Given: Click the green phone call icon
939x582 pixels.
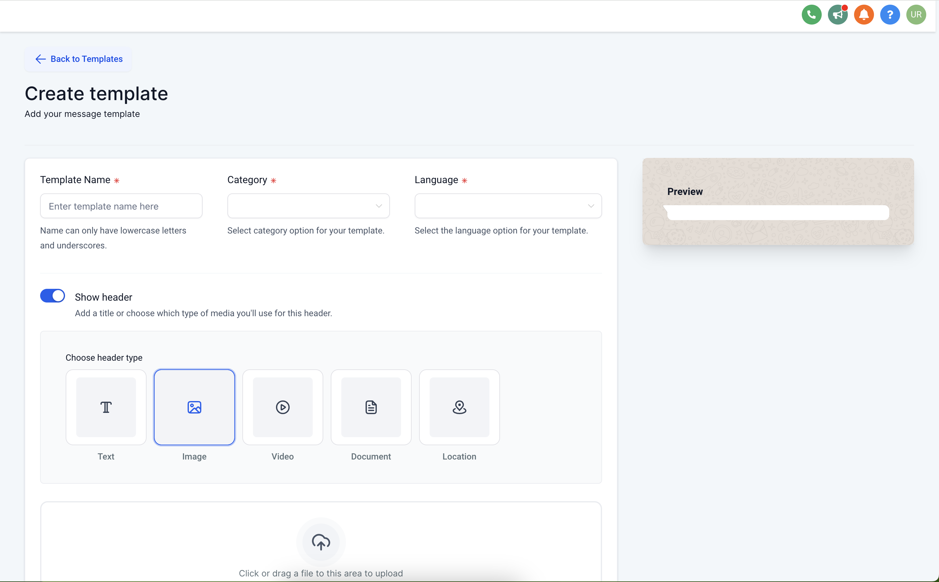Looking at the screenshot, I should 811,15.
